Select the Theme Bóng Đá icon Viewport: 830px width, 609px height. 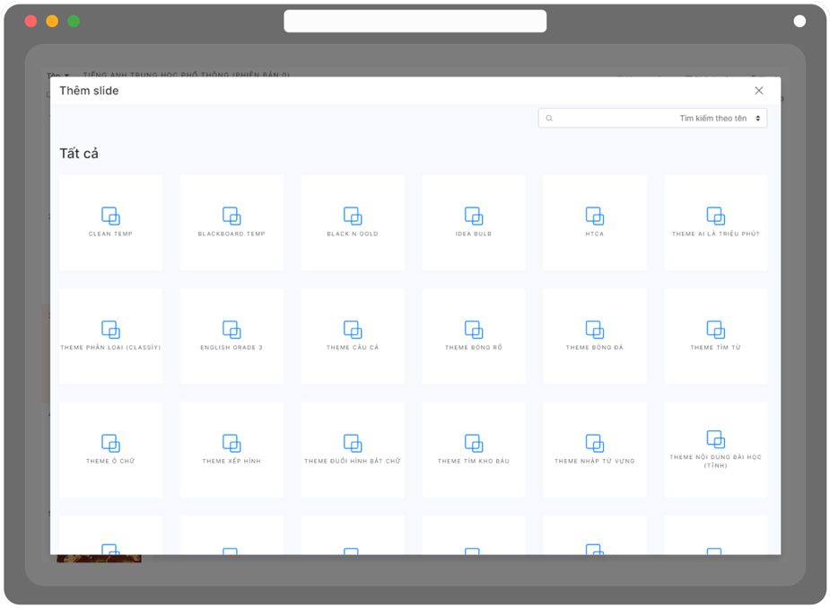tap(595, 330)
